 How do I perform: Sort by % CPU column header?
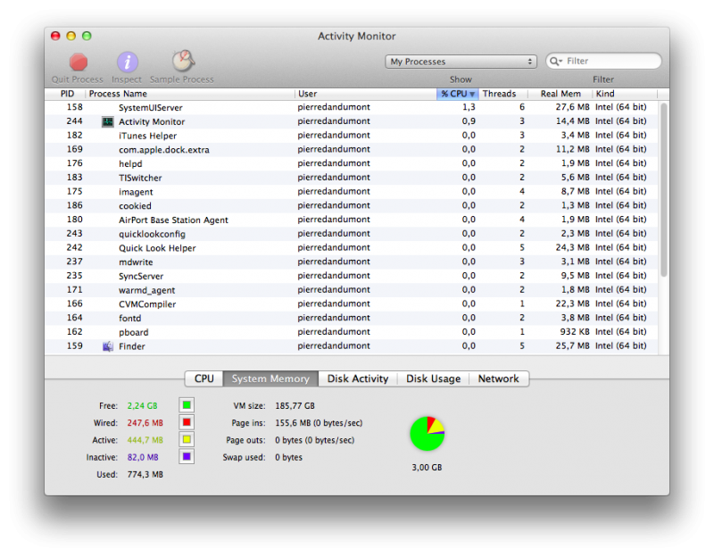coord(457,94)
